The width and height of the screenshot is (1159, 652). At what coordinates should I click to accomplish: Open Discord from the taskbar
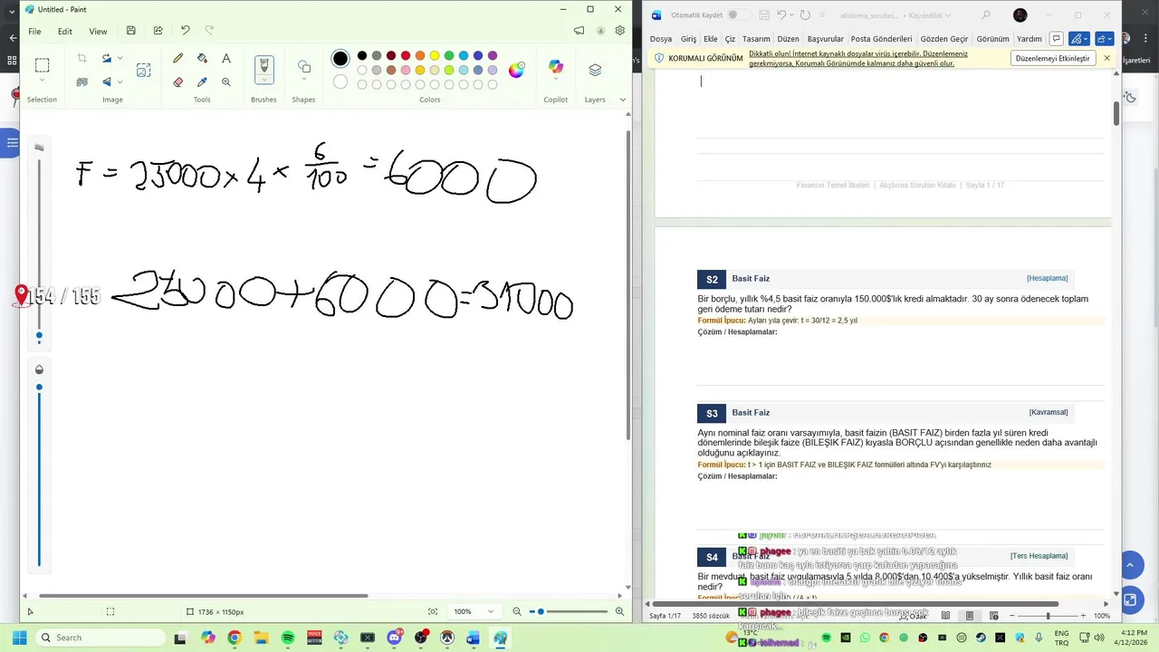coord(395,638)
